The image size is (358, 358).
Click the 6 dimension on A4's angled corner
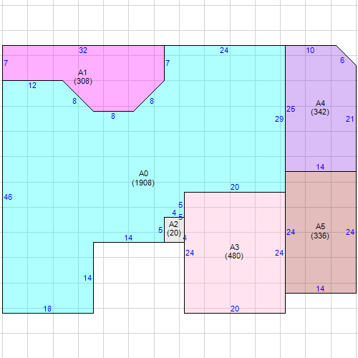(x=342, y=60)
